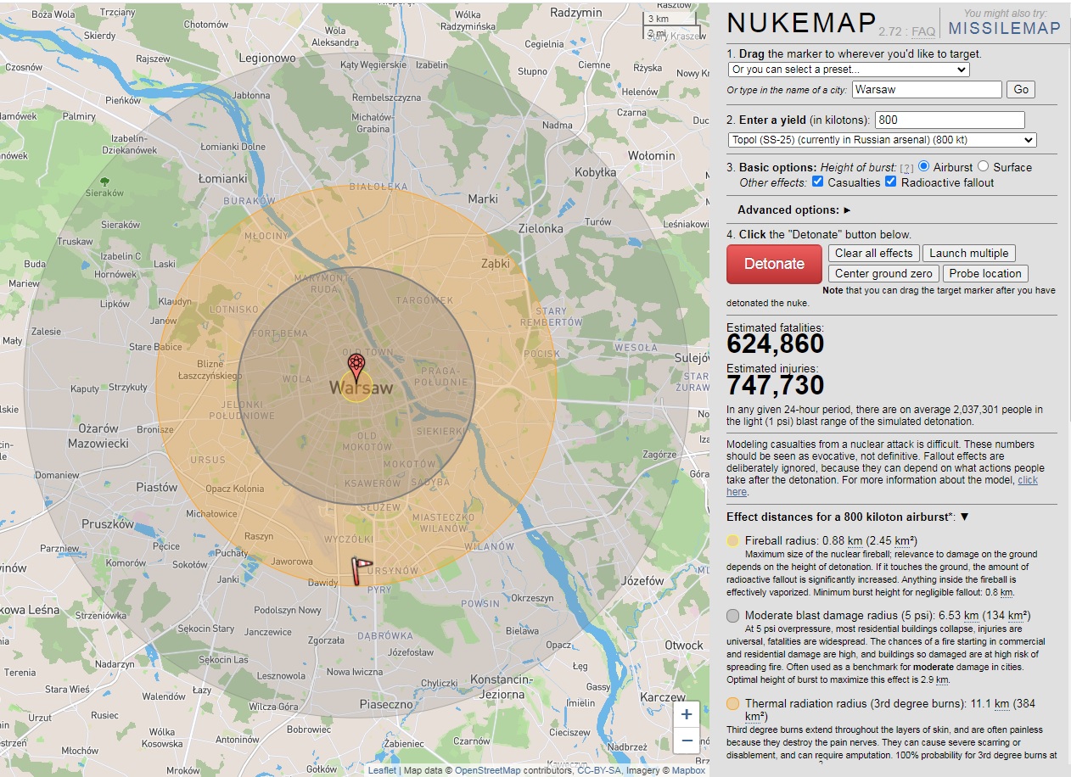Toggle the Radioactive fallout checkbox
The image size is (1071, 777).
tap(891, 182)
